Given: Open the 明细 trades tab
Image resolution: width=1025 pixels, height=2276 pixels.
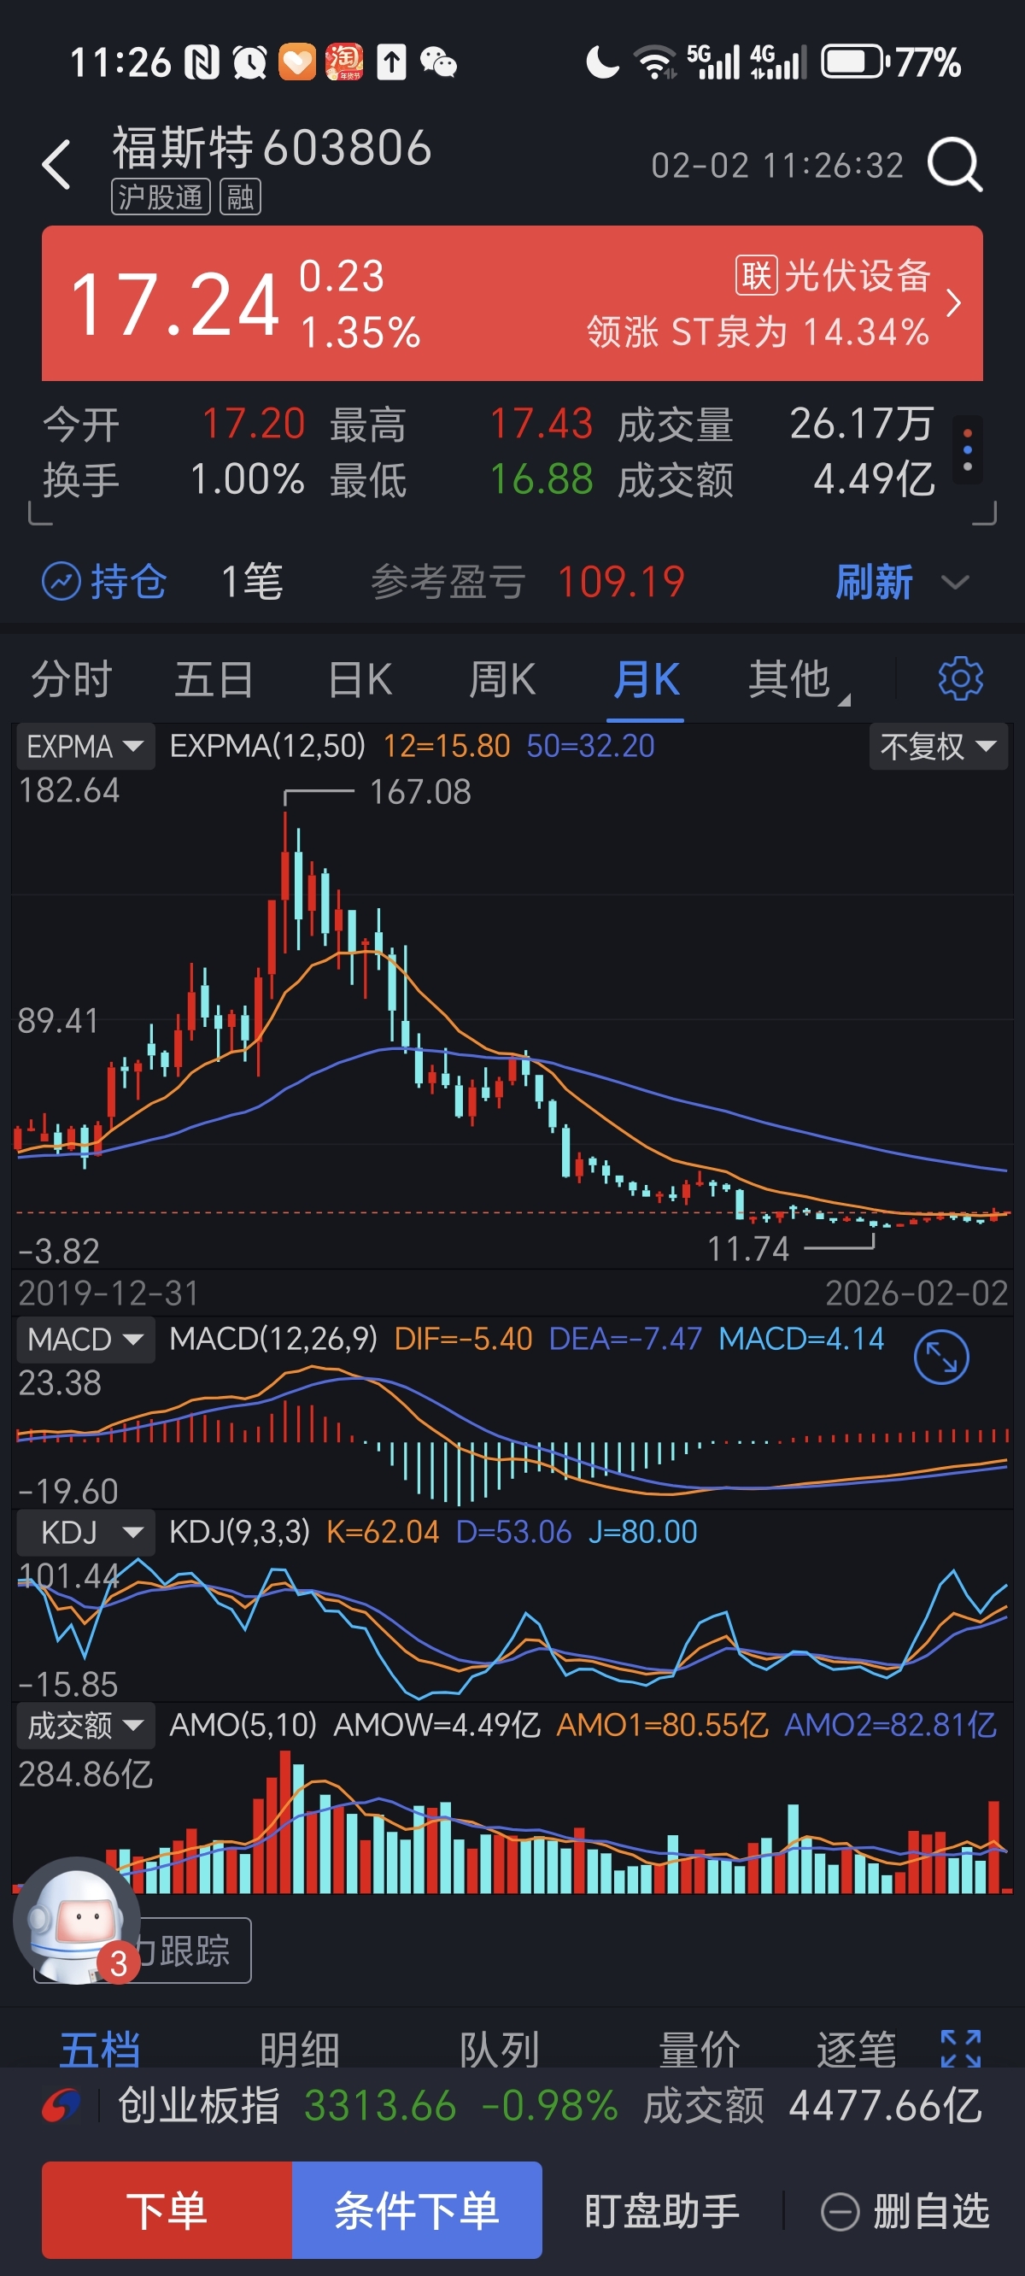Looking at the screenshot, I should (300, 2048).
